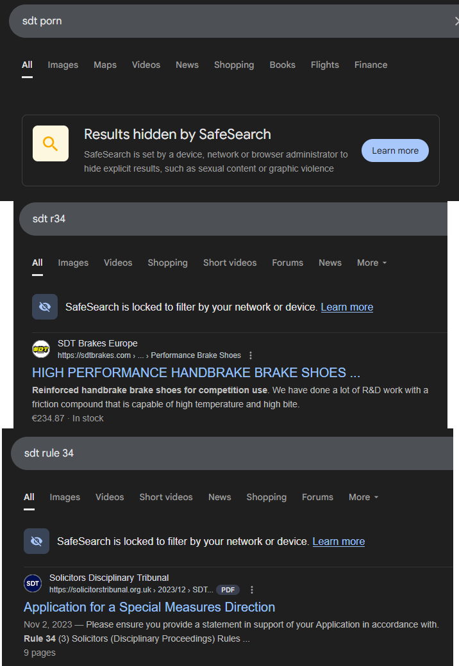Click the yellow magnifier SafeSearch icon
This screenshot has height=666, width=459.
(51, 143)
